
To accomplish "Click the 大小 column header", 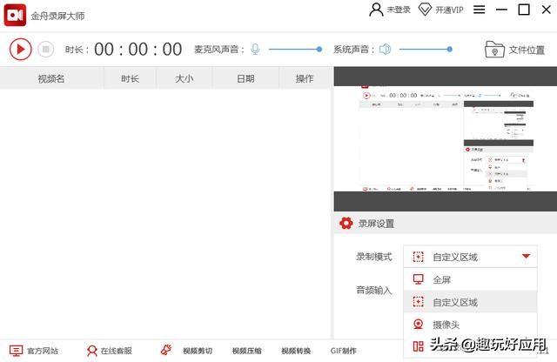I will 184,78.
